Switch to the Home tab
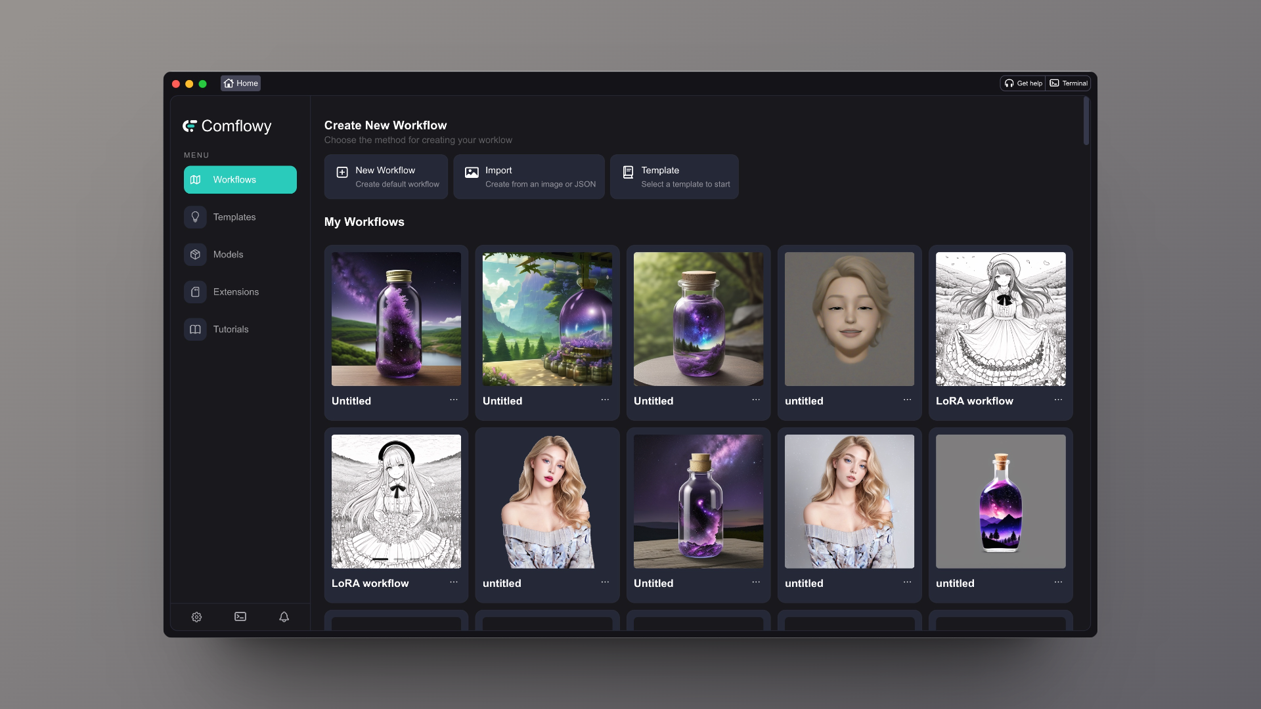 point(240,83)
